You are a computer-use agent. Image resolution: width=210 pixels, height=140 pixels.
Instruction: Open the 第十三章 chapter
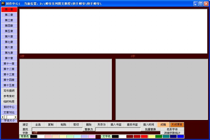click(9, 74)
